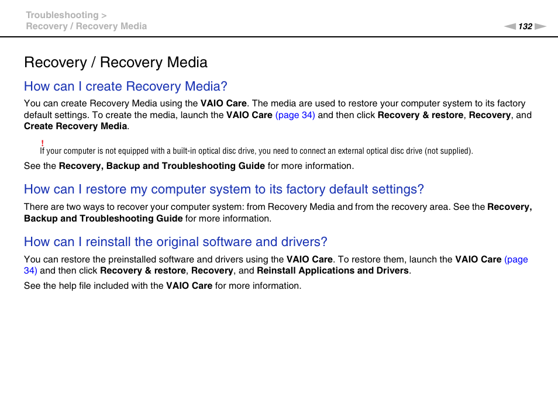Click bold text Reinstall Applications and Drivers
The width and height of the screenshot is (558, 394).
tap(333, 271)
